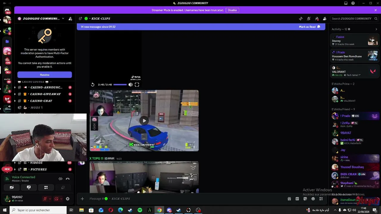
Task: Share your screen in voice panel
Action: (x=29, y=188)
